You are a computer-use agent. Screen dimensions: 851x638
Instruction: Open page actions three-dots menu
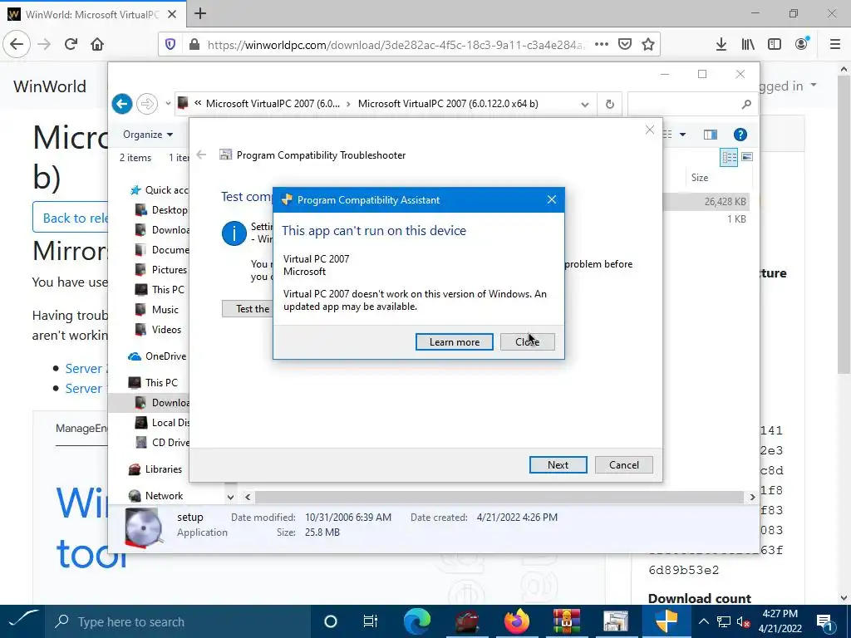click(602, 45)
